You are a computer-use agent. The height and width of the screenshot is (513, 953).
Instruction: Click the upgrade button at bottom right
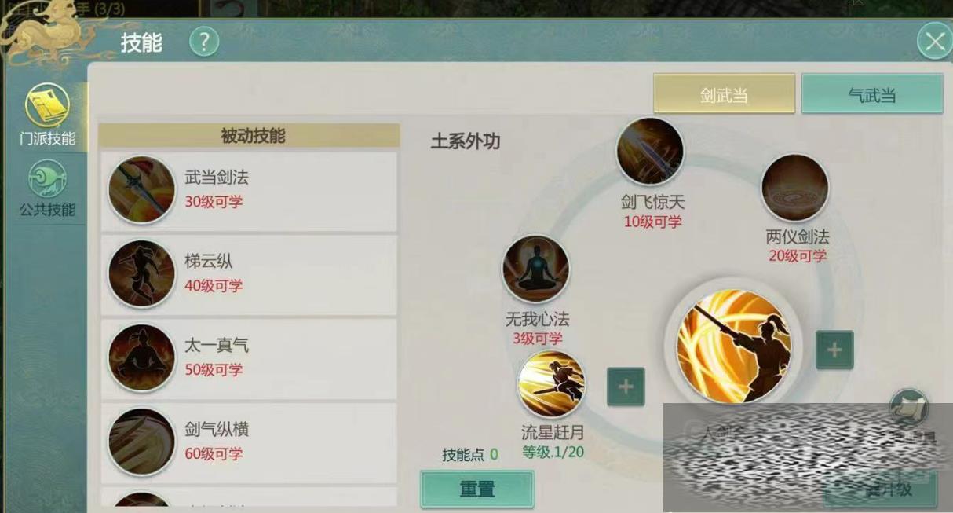point(881,489)
